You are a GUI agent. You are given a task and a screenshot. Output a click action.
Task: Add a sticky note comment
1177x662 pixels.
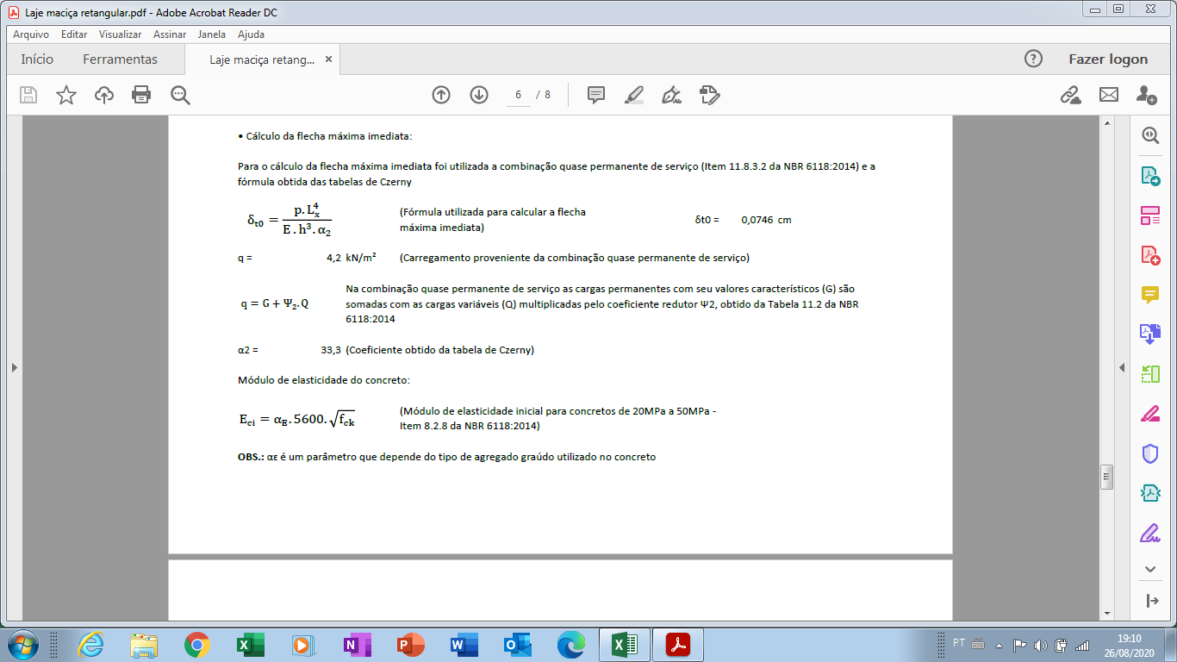tap(596, 95)
